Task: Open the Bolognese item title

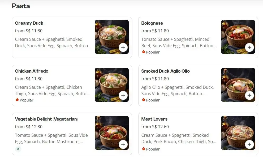Action: click(x=152, y=23)
